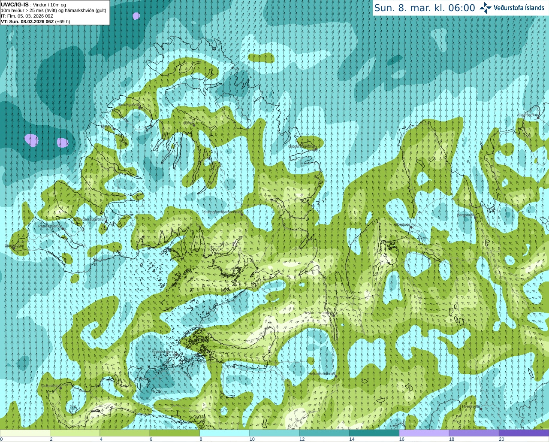This screenshot has width=549, height=442.
Task: Click the legend scale value 6
Action: (x=151, y=439)
